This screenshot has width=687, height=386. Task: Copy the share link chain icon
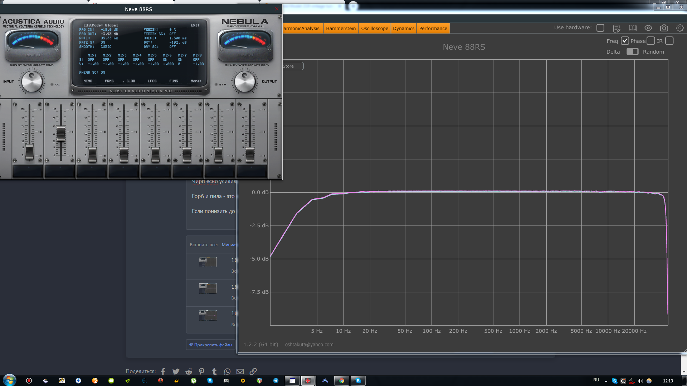pyautogui.click(x=253, y=371)
